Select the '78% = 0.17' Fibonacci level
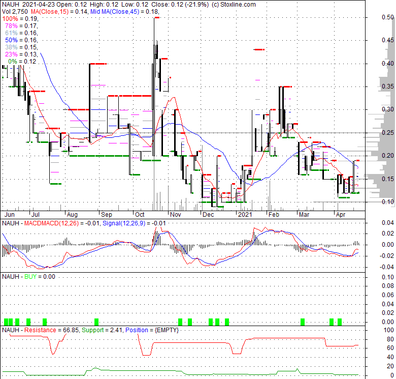This screenshot has height=379, width=396. click(21, 26)
